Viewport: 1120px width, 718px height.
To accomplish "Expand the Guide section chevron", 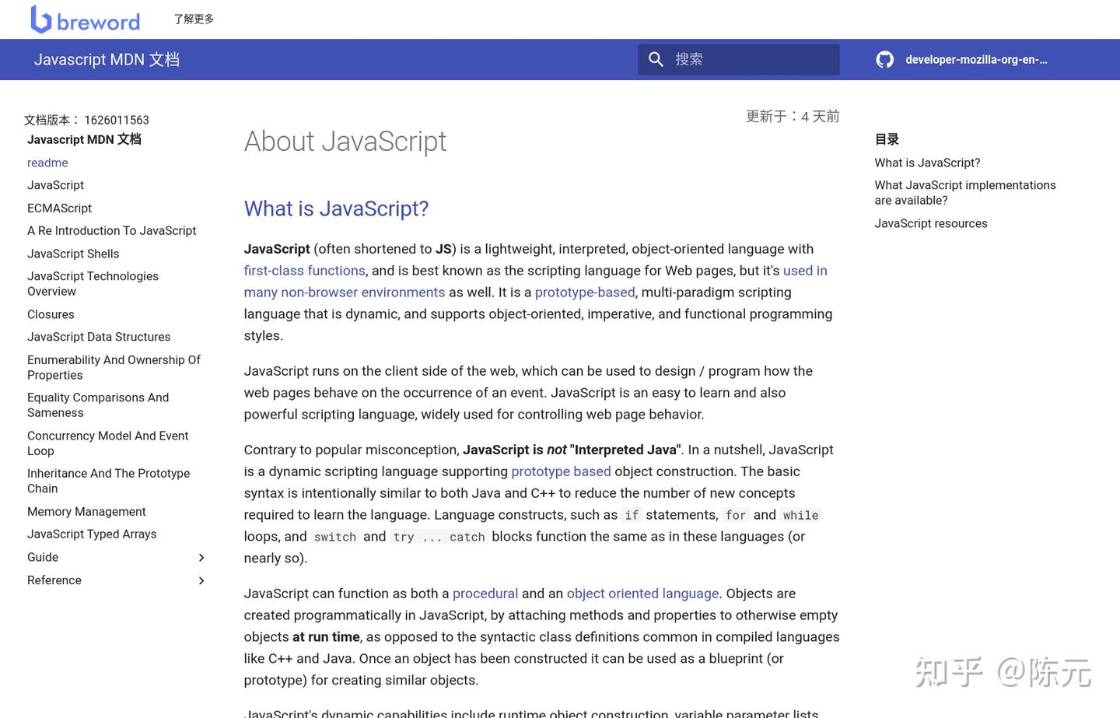I will click(201, 558).
